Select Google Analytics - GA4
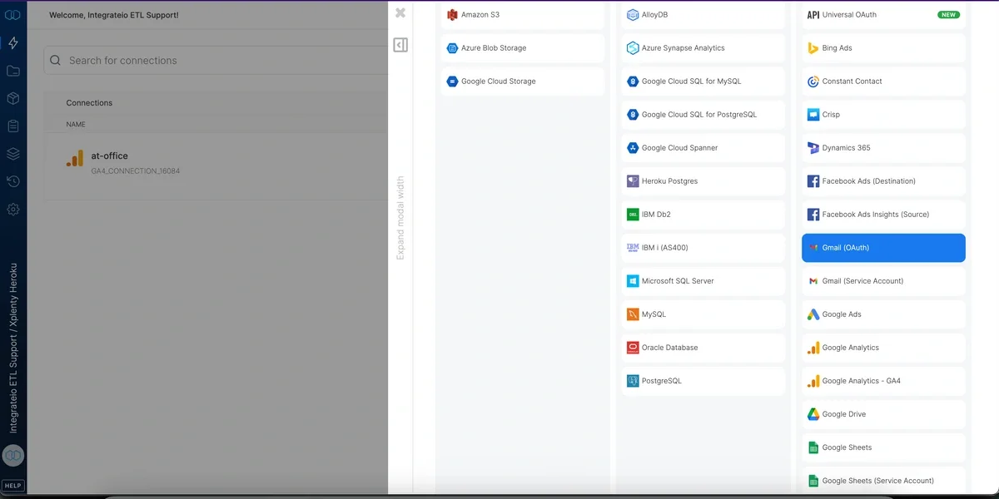Viewport: 999px width, 499px height. (x=883, y=381)
